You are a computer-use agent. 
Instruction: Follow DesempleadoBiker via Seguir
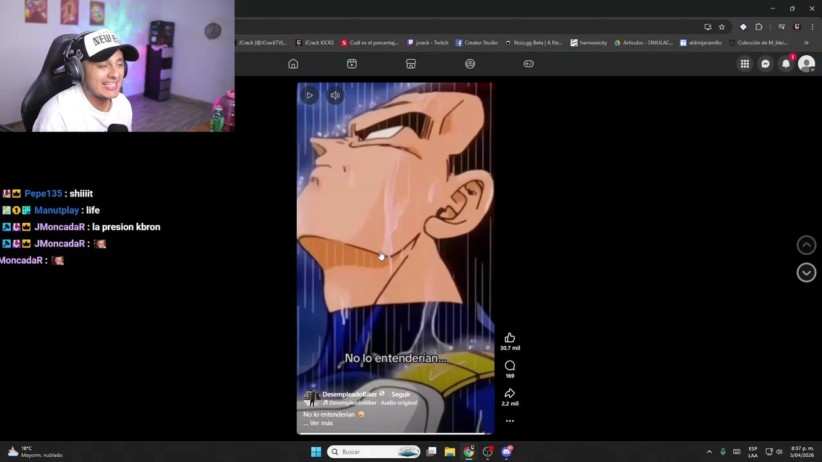(x=401, y=394)
